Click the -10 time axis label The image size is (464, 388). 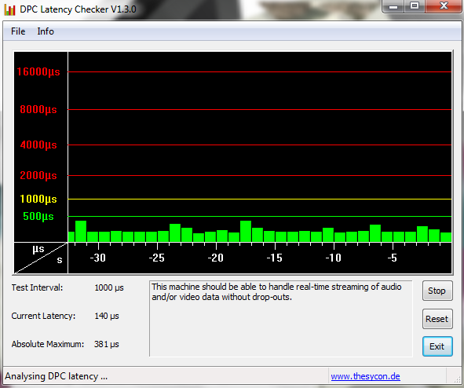334,258
